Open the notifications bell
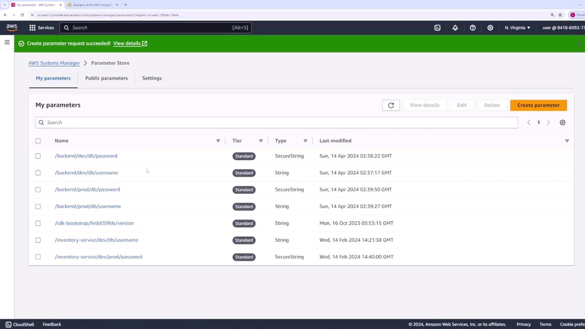585x329 pixels. (455, 27)
